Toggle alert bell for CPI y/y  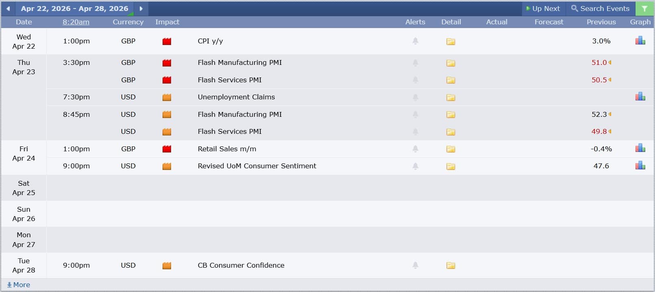[x=415, y=41]
